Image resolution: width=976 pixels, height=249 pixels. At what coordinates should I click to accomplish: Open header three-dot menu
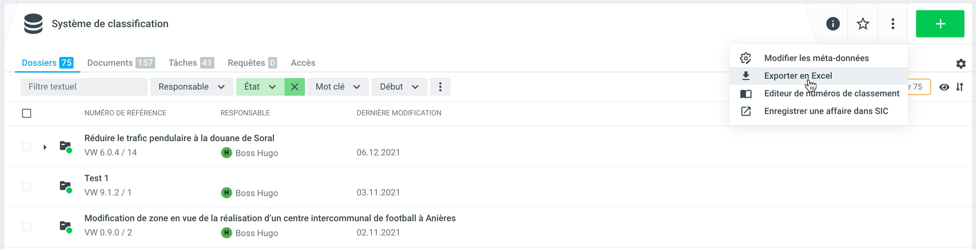coord(892,24)
